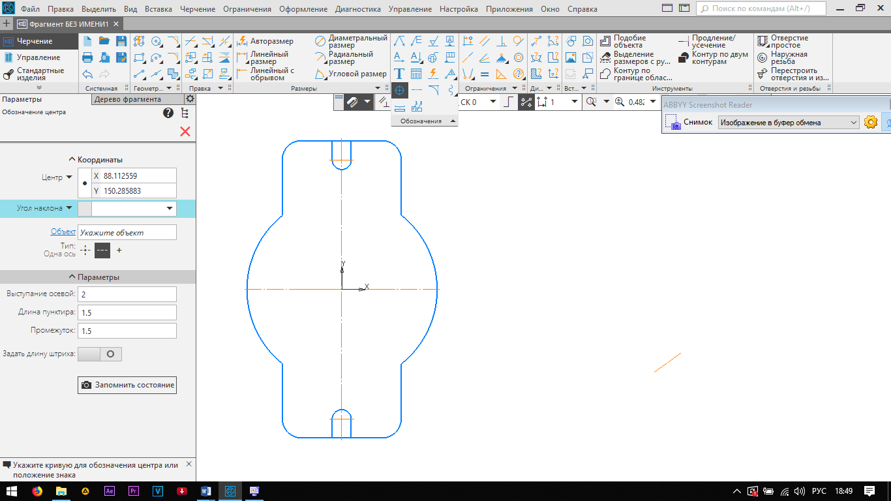Cancel command with red X in Parameters
This screenshot has width=891, height=501.
coord(185,132)
